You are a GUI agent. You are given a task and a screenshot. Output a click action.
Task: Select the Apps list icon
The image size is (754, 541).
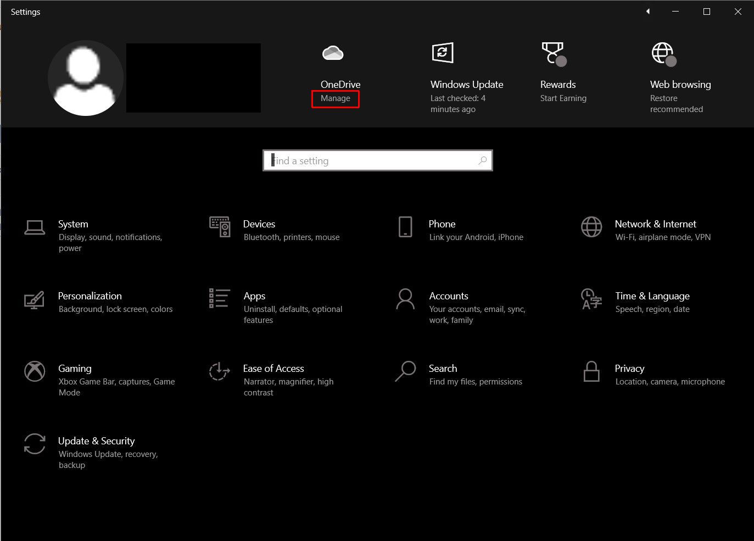pos(220,298)
